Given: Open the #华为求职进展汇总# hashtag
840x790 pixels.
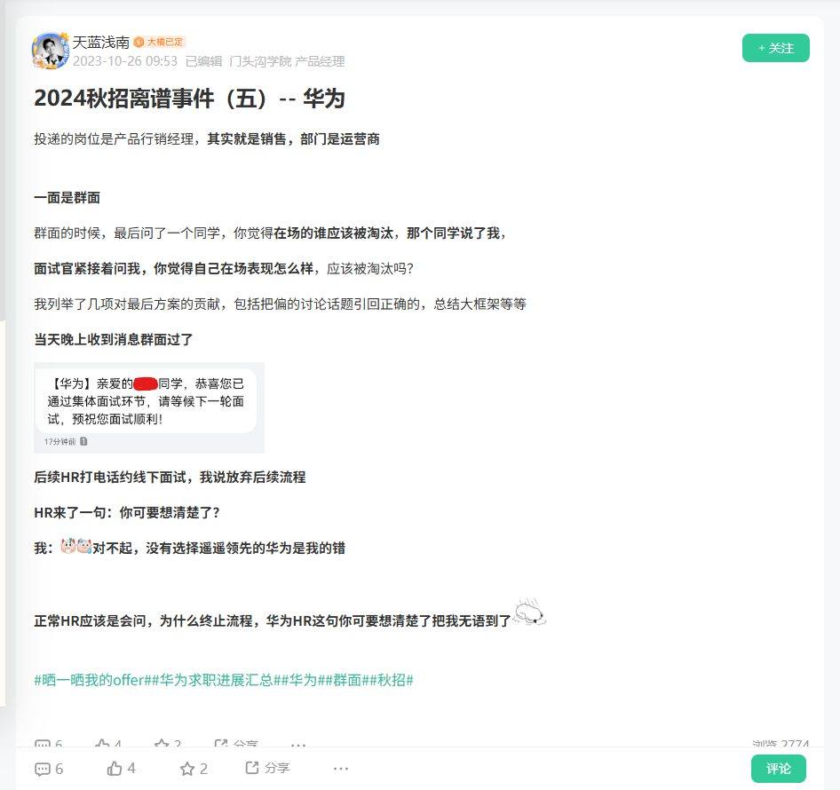Looking at the screenshot, I should point(216,680).
